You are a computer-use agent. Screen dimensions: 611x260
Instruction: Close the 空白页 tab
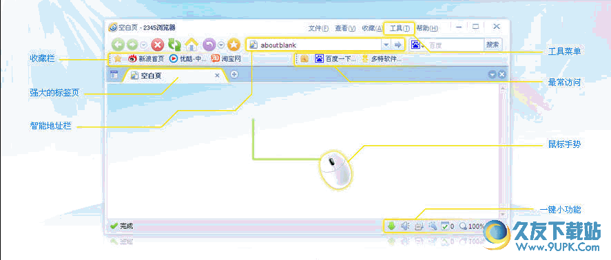[x=218, y=75]
